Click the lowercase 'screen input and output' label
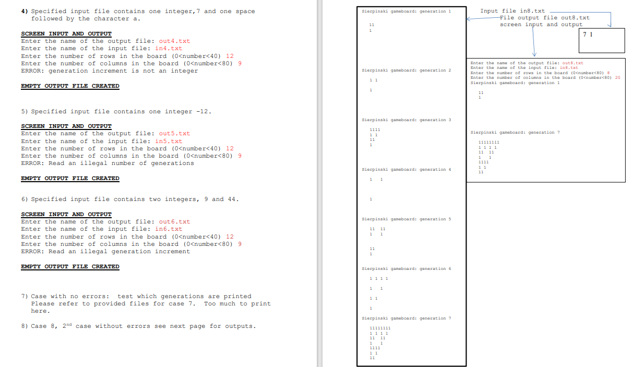Image resolution: width=643 pixels, height=367 pixels. point(541,25)
